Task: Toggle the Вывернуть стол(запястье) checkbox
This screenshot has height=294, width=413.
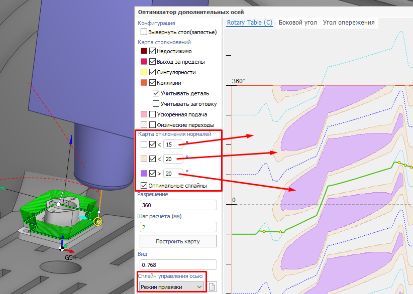Action: [x=144, y=32]
